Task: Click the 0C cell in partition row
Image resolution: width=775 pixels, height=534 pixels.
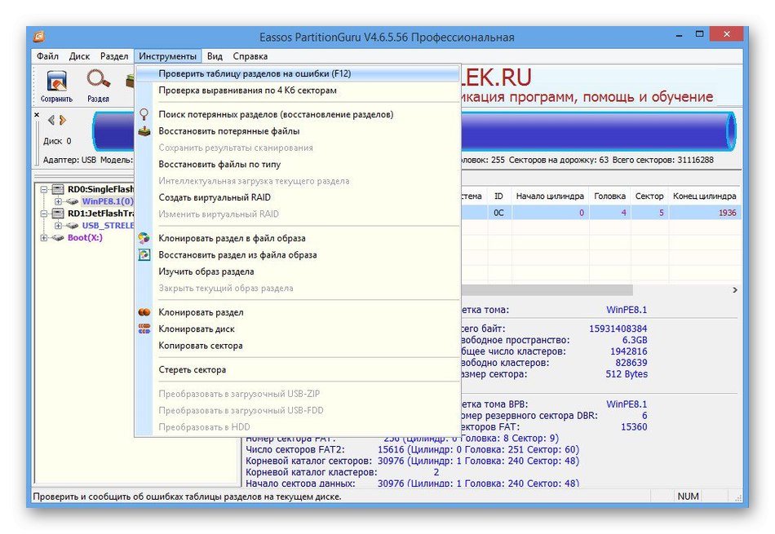Action: (x=498, y=213)
